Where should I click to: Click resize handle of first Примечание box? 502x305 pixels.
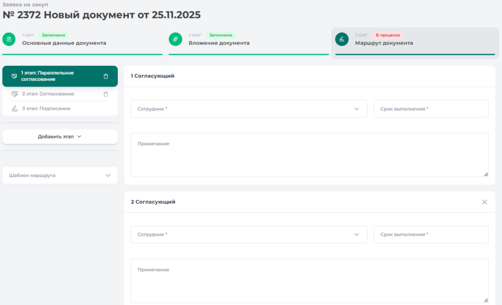click(x=486, y=174)
